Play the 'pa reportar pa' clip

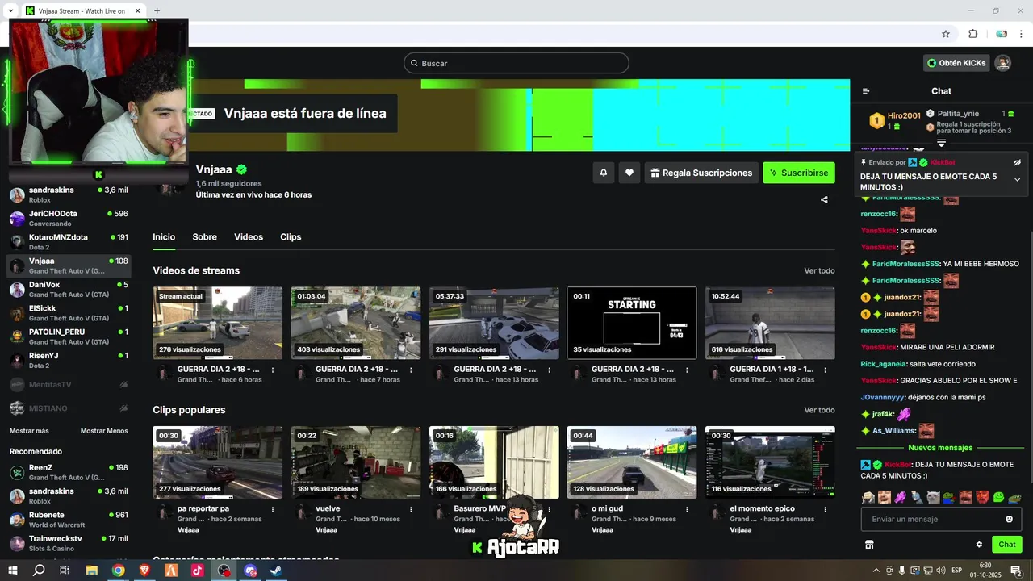(x=218, y=462)
